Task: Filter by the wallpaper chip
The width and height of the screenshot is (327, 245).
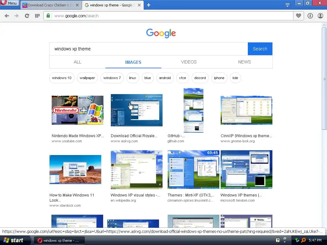Action: point(87,78)
